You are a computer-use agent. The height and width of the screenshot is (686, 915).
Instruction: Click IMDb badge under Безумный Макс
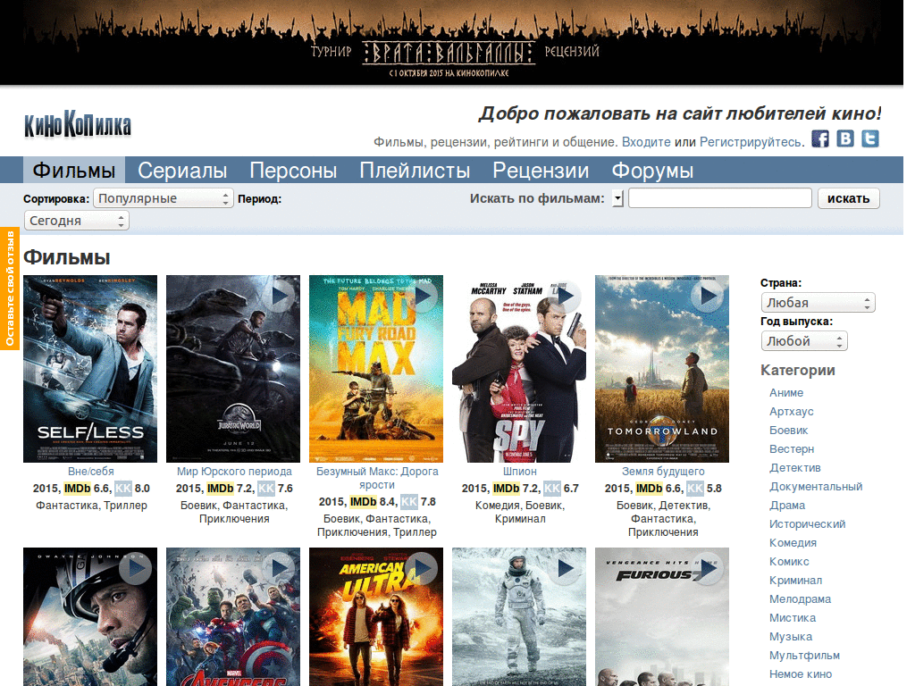pyautogui.click(x=363, y=502)
